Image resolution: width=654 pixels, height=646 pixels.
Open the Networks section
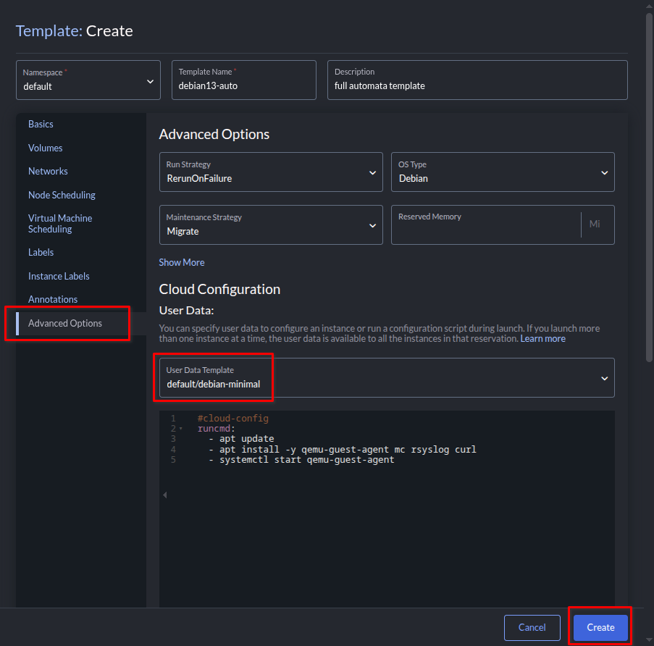(x=48, y=171)
